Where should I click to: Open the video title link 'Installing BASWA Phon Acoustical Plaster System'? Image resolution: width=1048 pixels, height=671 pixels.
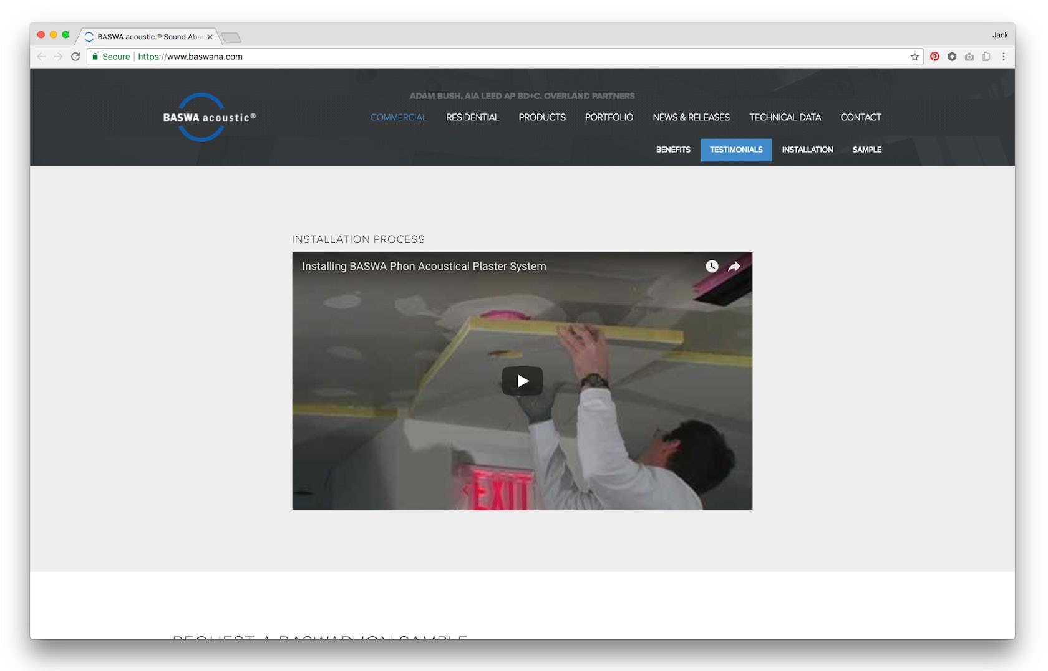coord(424,266)
